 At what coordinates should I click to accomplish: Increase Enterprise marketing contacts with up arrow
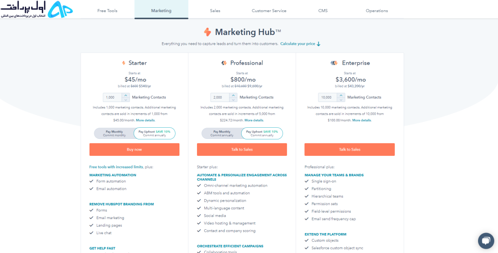click(341, 96)
